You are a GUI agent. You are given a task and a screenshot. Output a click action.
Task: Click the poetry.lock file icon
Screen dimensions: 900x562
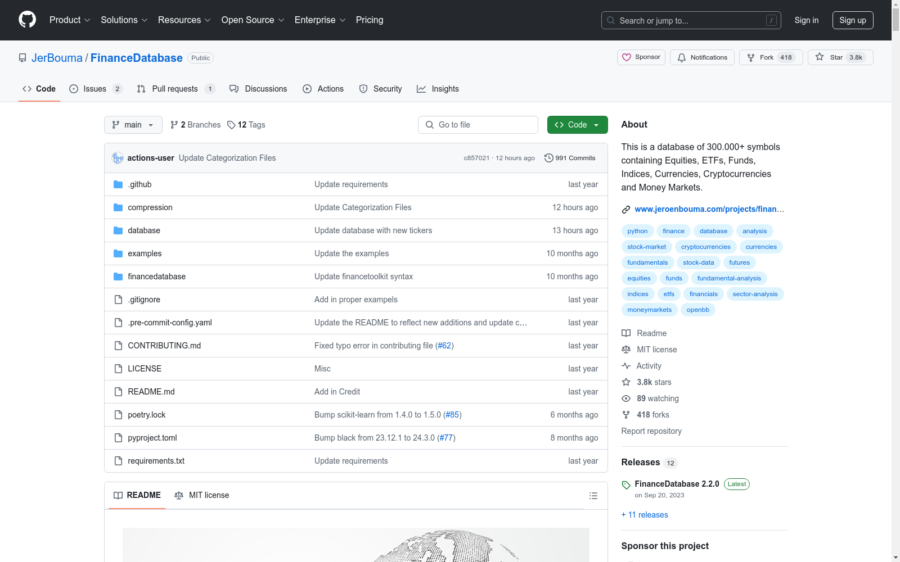click(118, 415)
